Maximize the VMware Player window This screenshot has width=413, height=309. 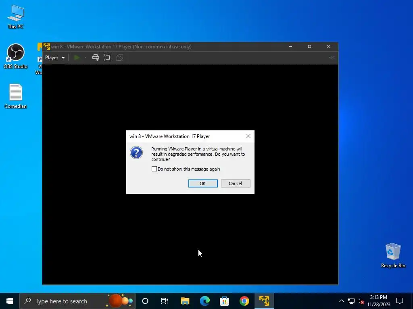coord(309,47)
